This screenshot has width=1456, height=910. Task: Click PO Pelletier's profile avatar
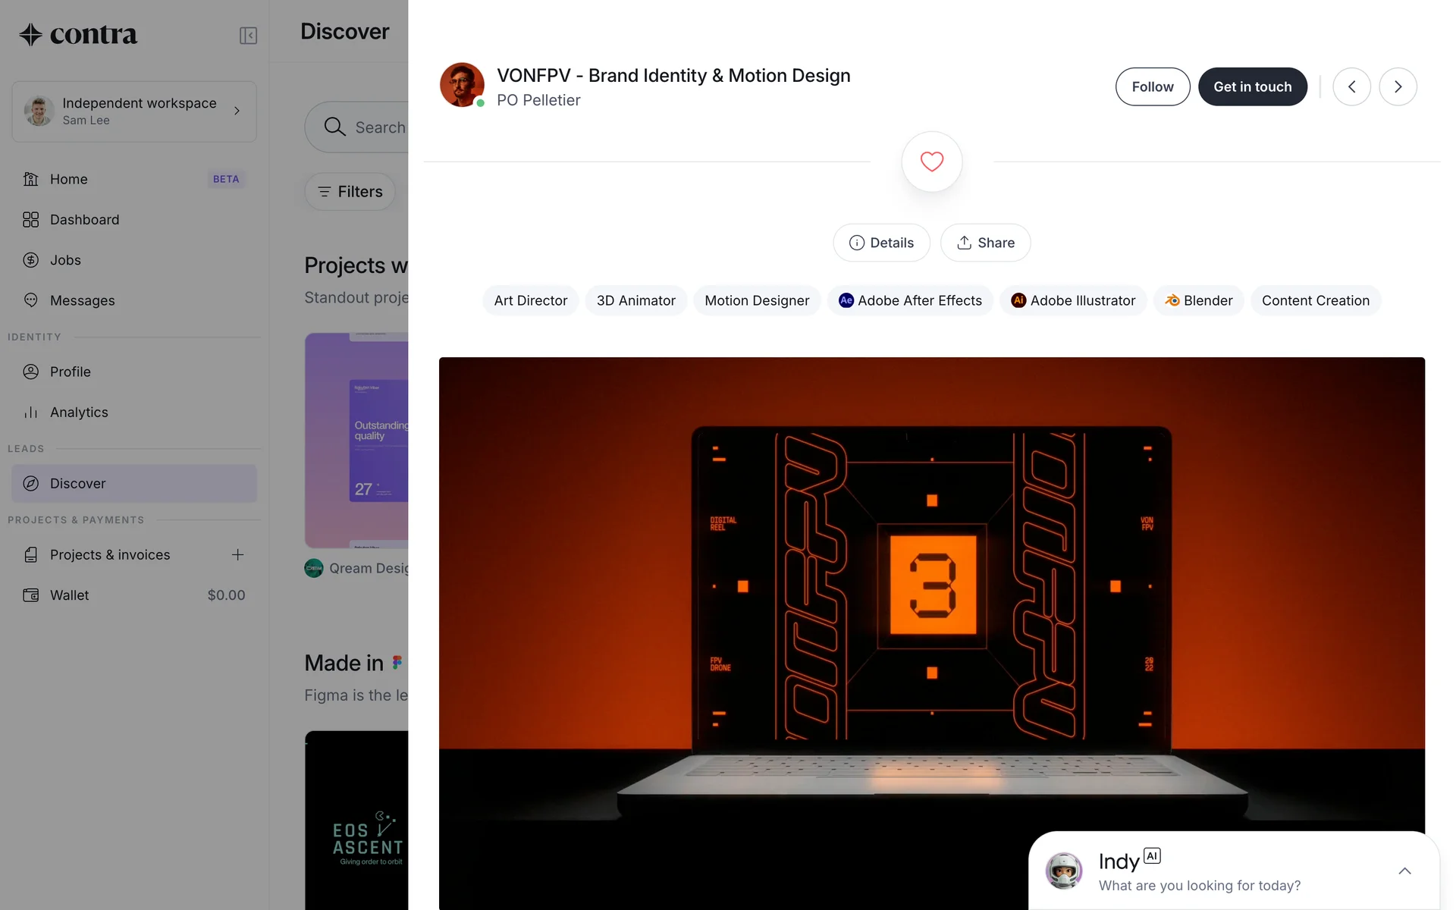click(x=462, y=85)
